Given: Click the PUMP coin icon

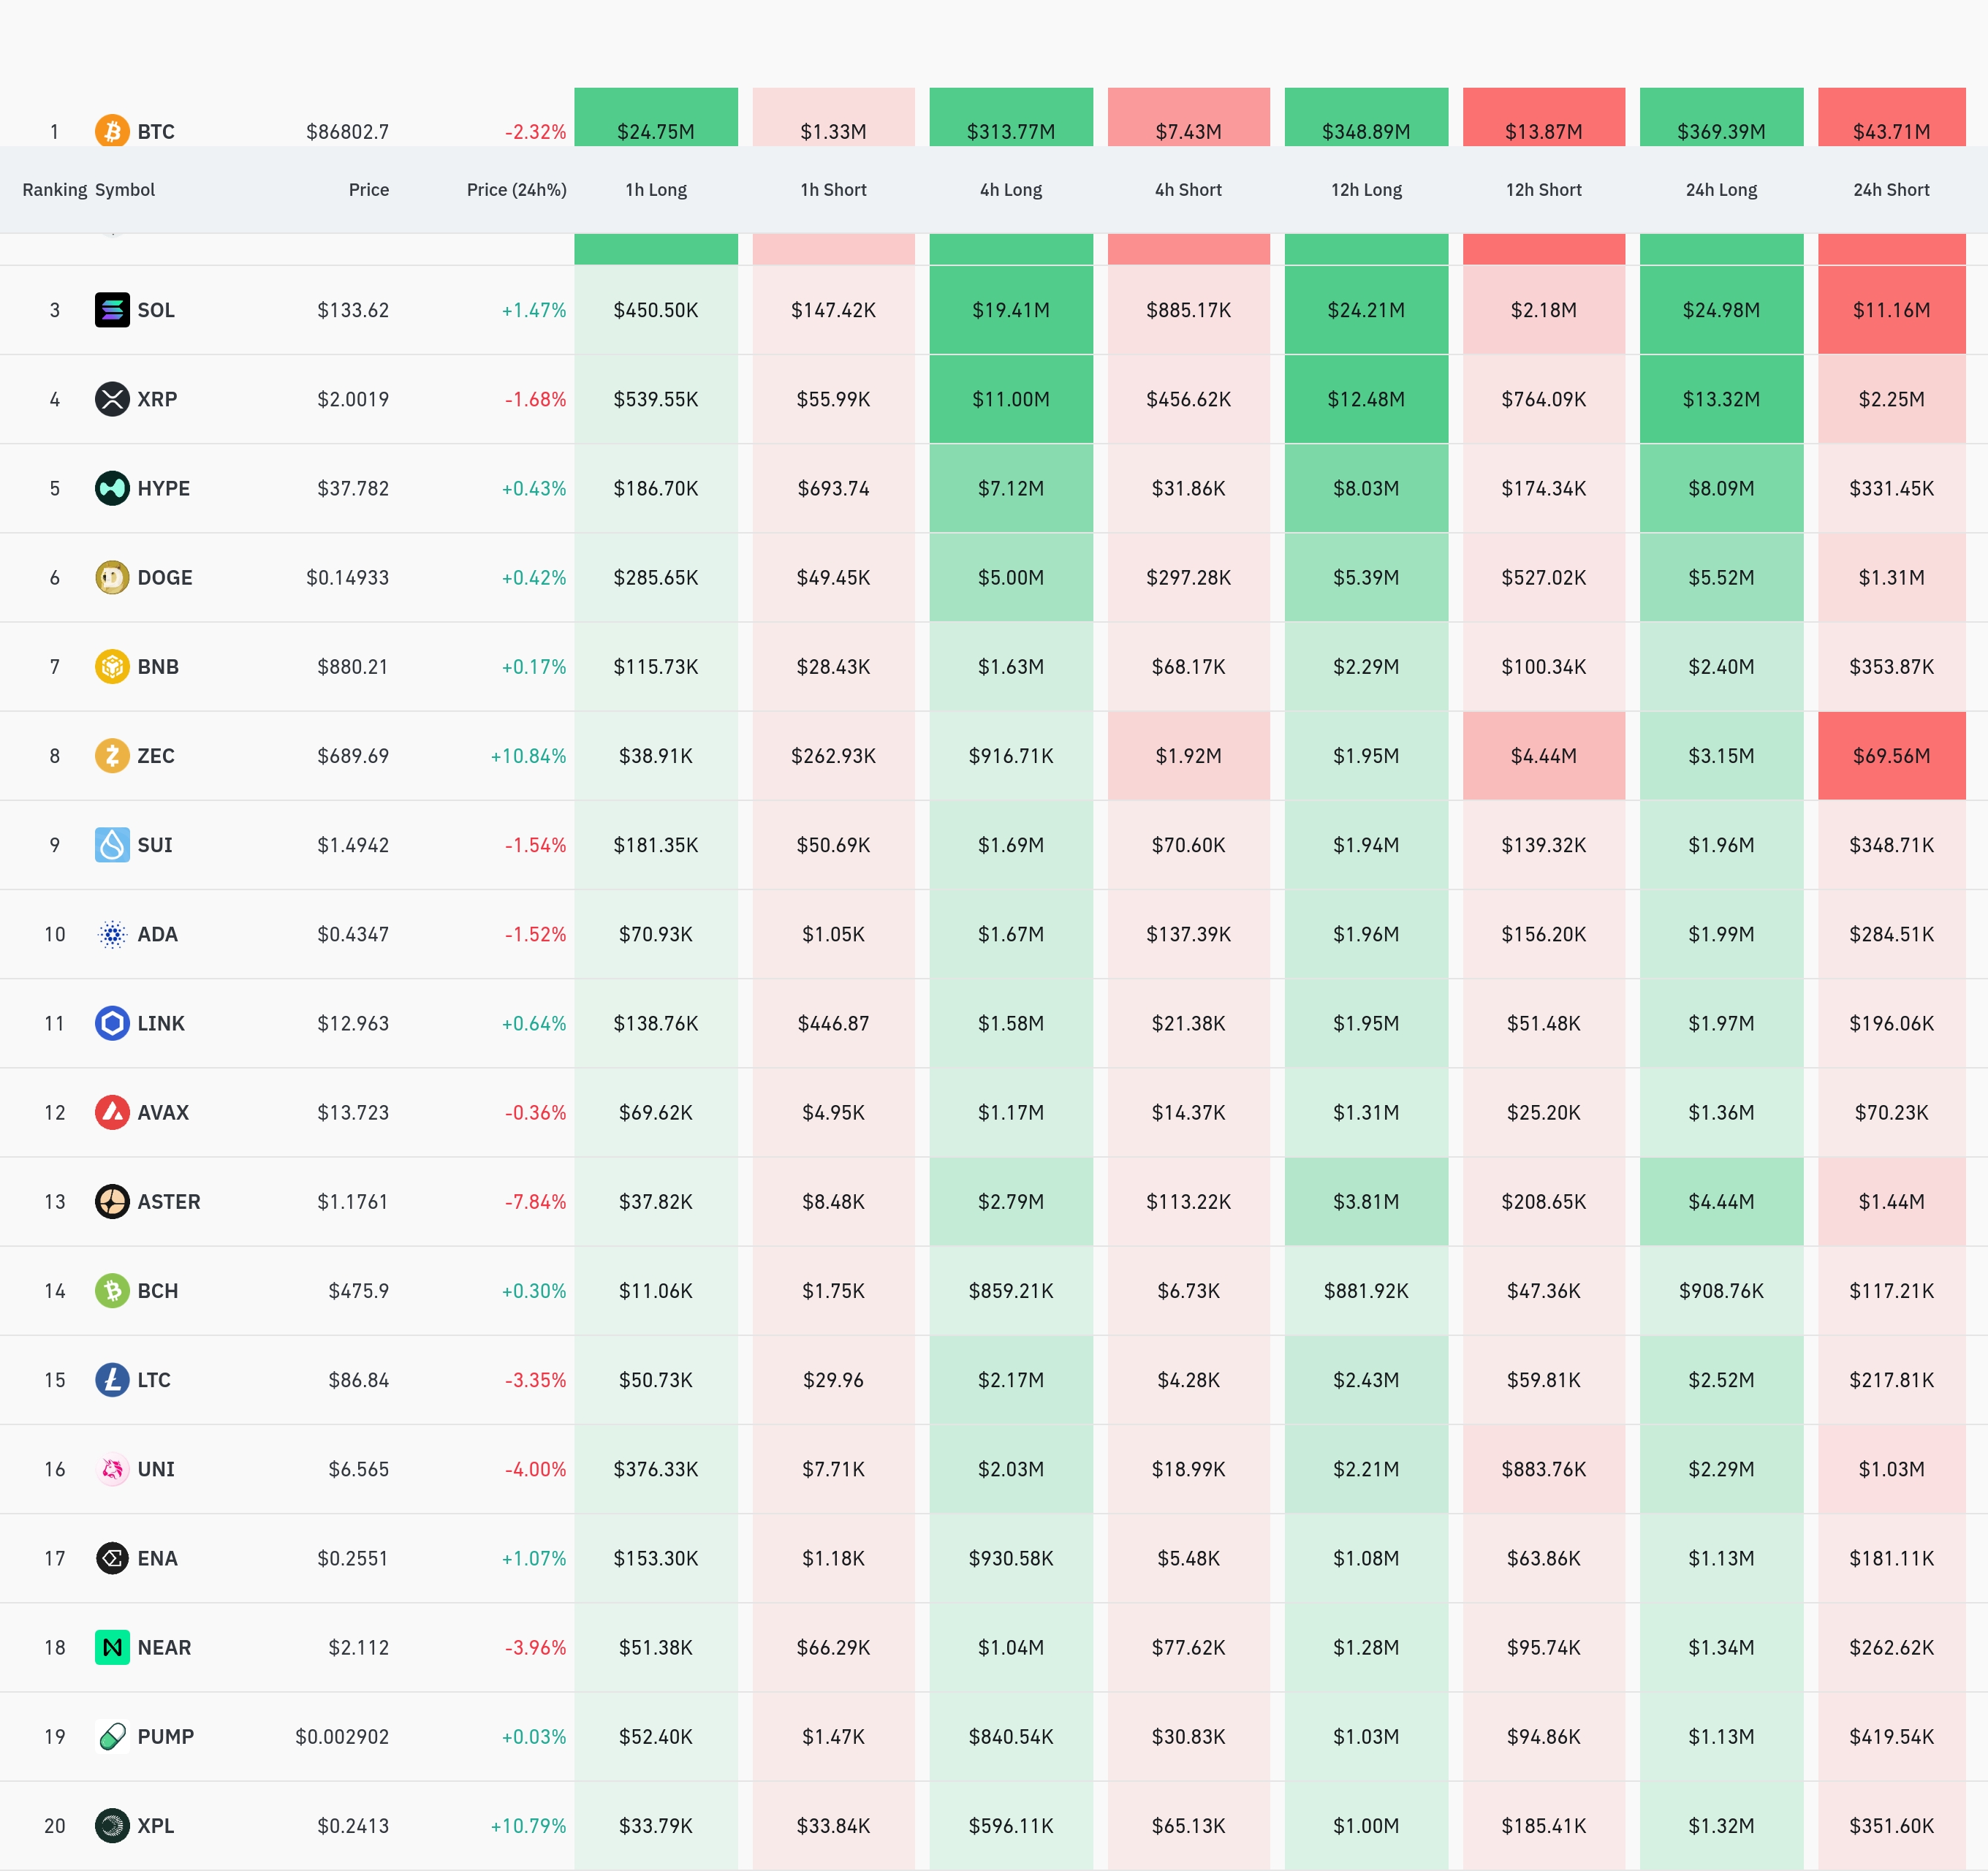Looking at the screenshot, I should click(x=112, y=1736).
